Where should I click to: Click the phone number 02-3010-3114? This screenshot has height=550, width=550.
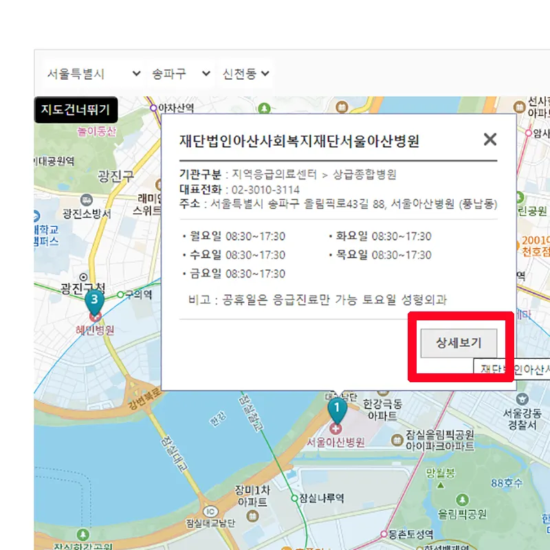coord(265,190)
